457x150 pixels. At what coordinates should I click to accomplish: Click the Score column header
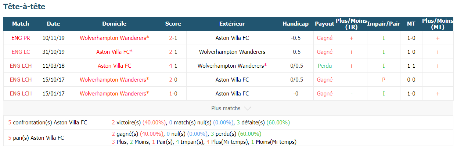click(x=173, y=24)
